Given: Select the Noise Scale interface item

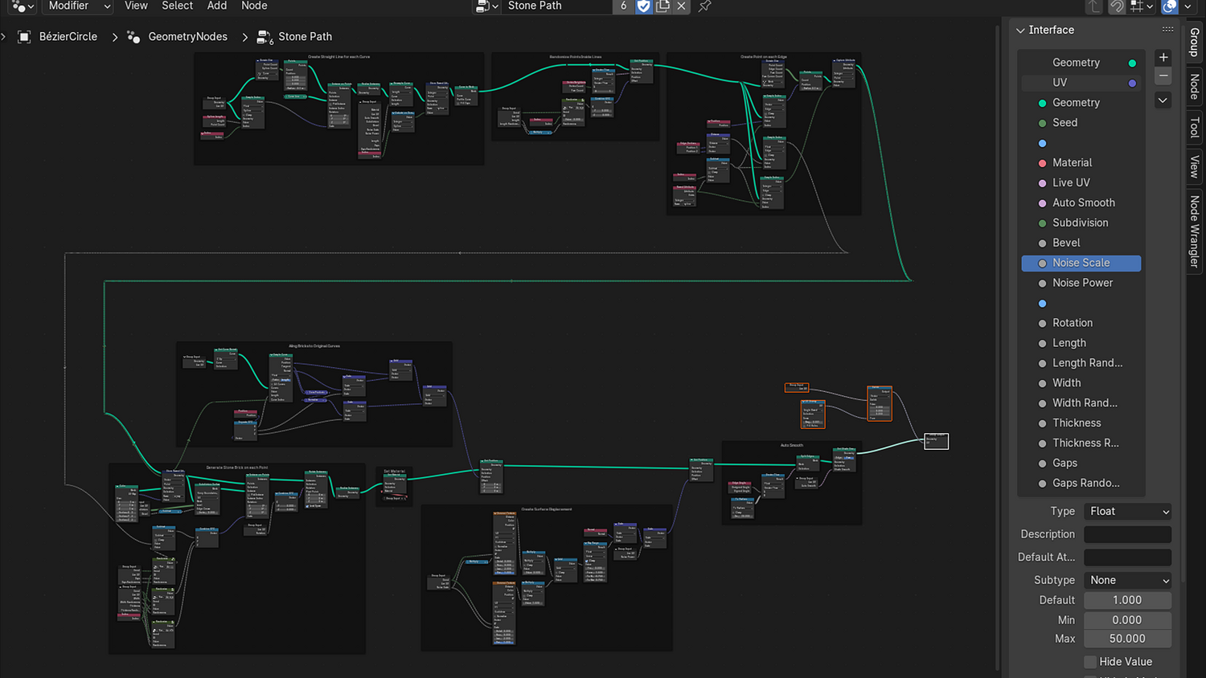Looking at the screenshot, I should coord(1081,263).
